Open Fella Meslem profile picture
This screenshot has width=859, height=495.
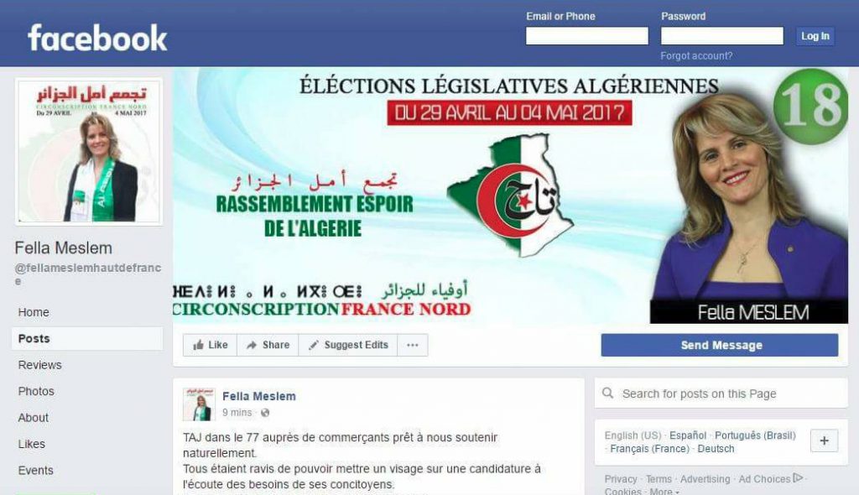[89, 151]
